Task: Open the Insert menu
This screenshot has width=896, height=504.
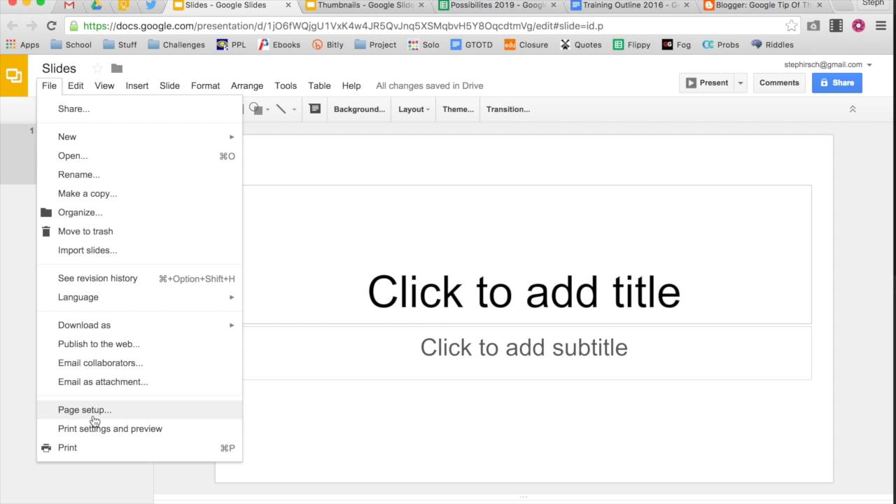Action: pyautogui.click(x=137, y=86)
